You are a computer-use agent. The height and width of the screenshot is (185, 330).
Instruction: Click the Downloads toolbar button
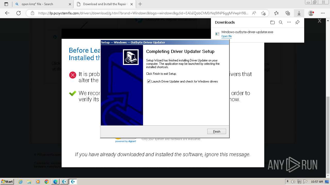pos(299,13)
